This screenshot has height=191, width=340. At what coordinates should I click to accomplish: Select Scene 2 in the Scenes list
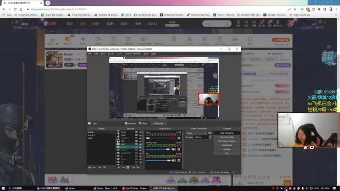pos(101,135)
